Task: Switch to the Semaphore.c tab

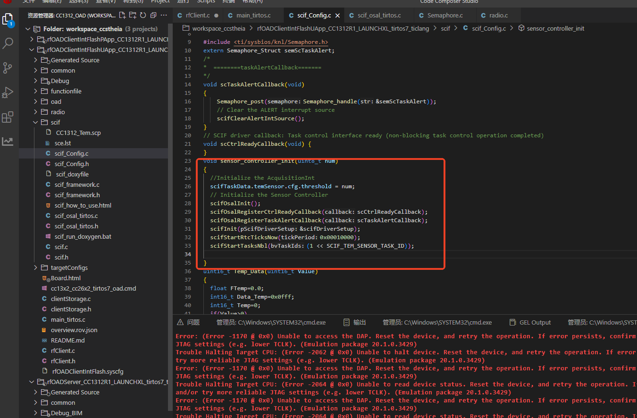Action: coord(445,16)
